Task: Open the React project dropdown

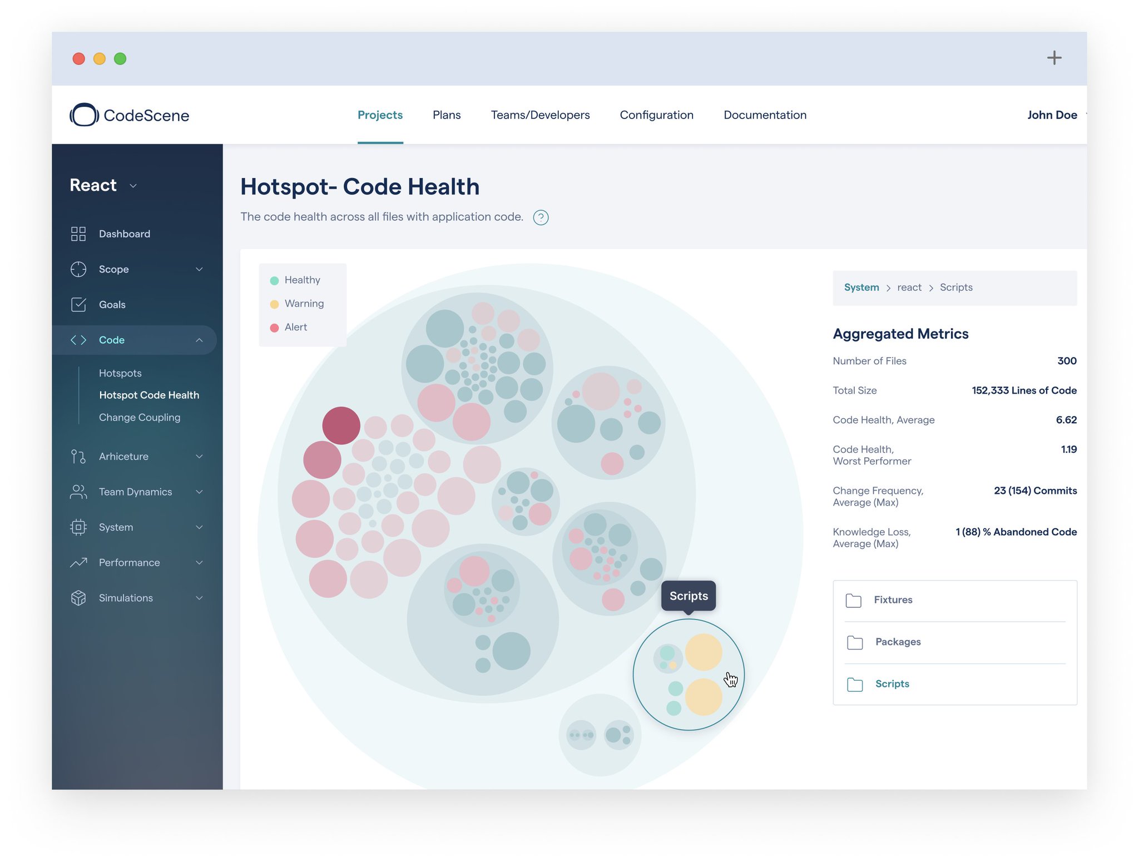Action: tap(133, 186)
